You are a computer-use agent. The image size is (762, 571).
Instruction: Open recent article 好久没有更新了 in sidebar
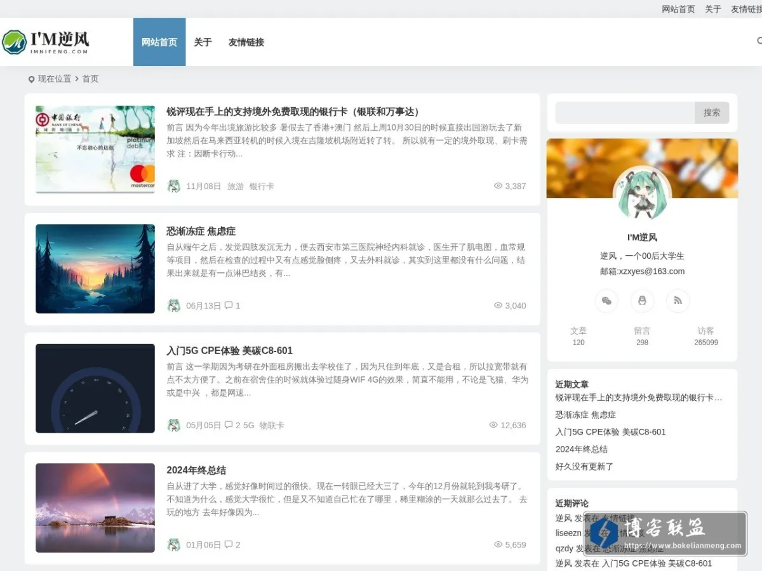585,466
